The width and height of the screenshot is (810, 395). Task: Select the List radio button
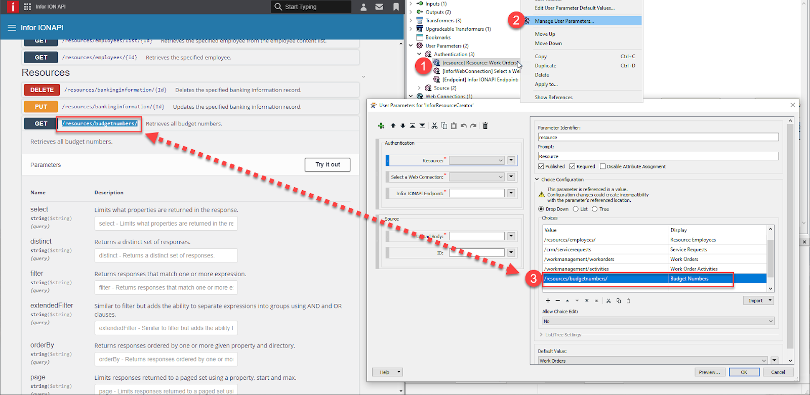(x=576, y=209)
